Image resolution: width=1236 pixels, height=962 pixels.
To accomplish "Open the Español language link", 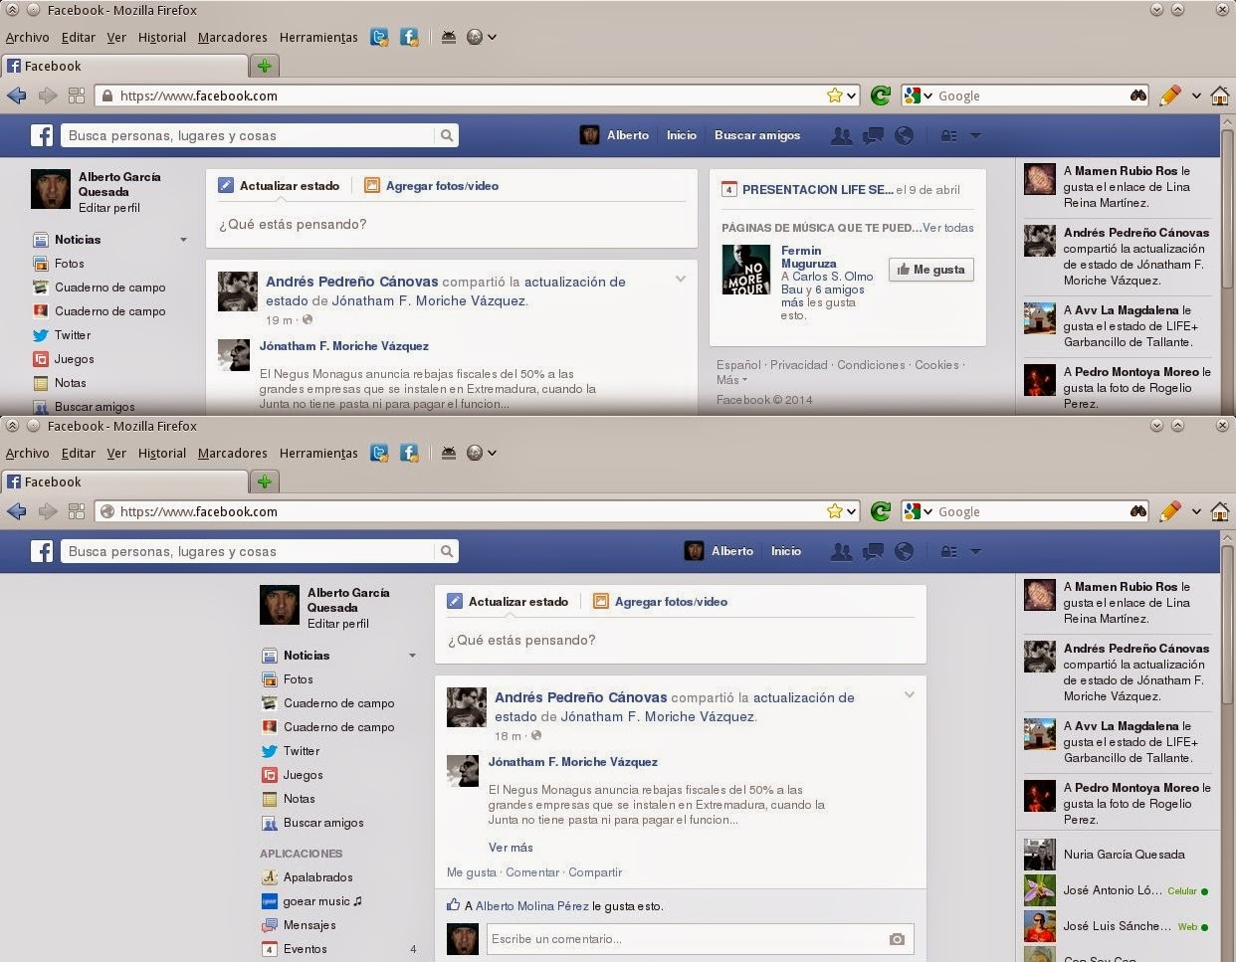I will pos(738,365).
